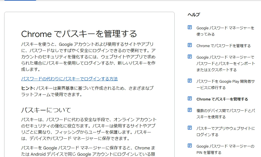
Task: Open 'Google パスワード マネージャーの PIN を管理する' article
Action: pyautogui.click(x=226, y=149)
